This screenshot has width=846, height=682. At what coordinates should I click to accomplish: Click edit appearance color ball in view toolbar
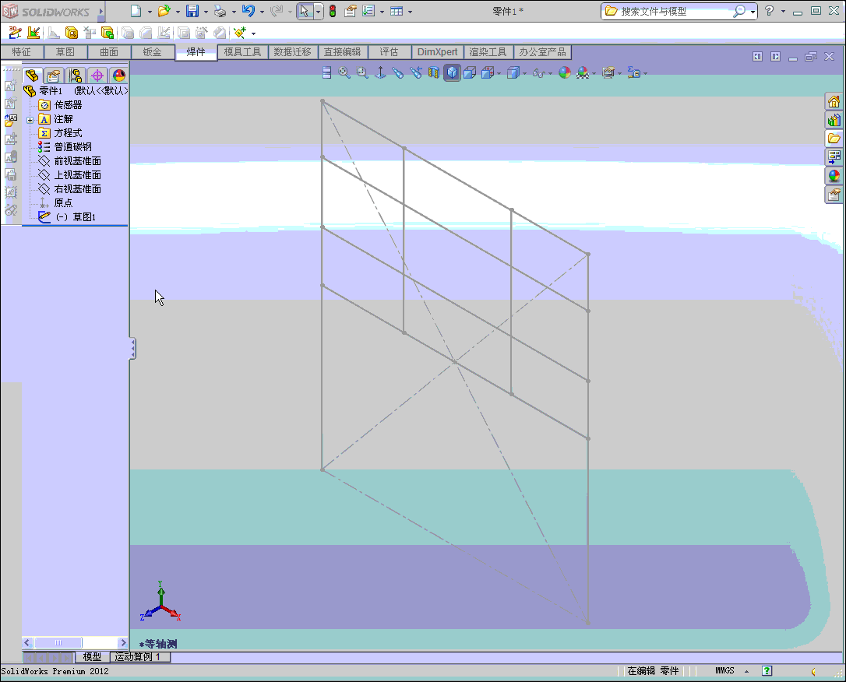[x=564, y=72]
